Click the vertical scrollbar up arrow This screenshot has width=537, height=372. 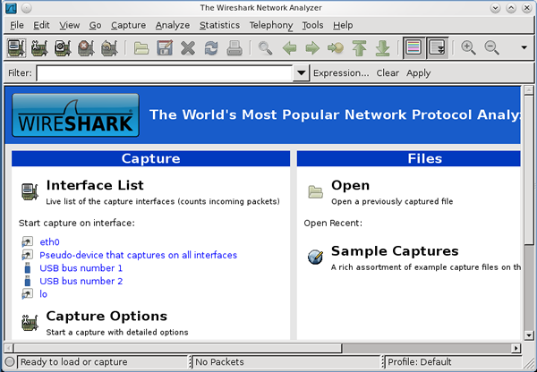(529, 90)
